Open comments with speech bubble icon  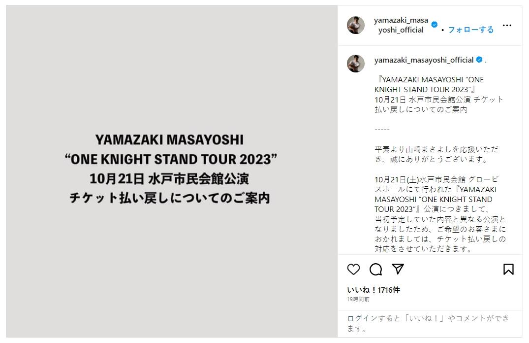(376, 269)
